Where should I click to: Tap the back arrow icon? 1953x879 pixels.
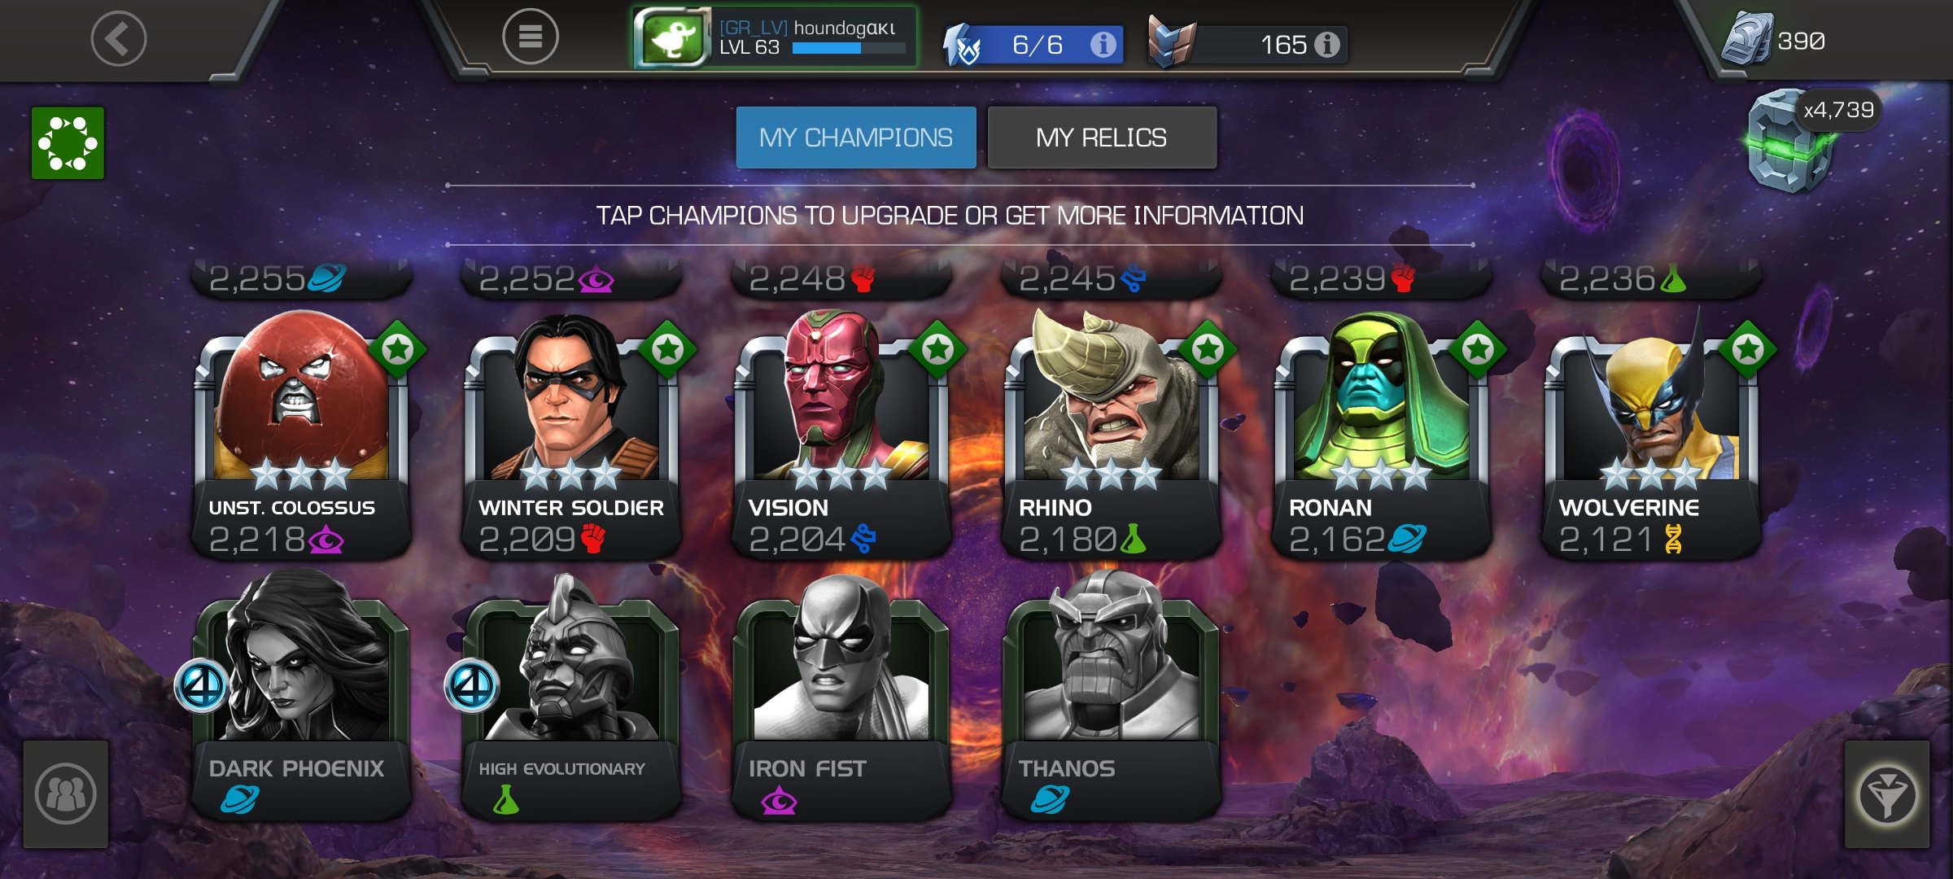tap(119, 38)
